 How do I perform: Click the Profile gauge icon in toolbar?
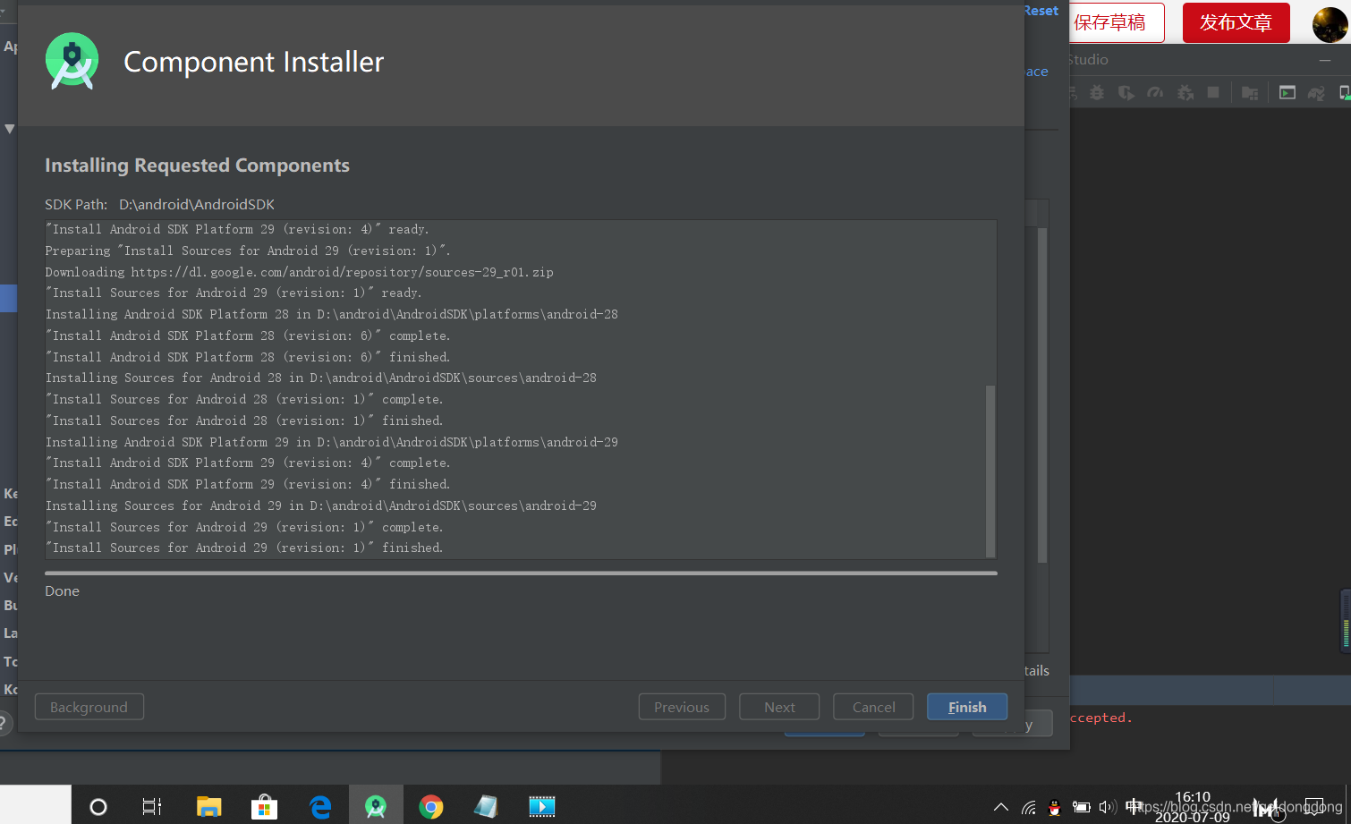point(1155,92)
